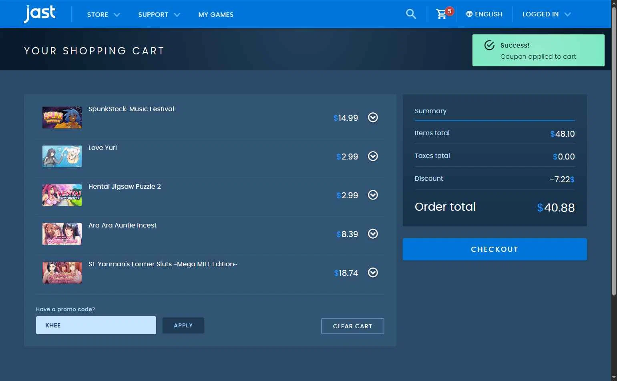The image size is (617, 381).
Task: Click the Love Yuri game thumbnail
Action: click(62, 156)
